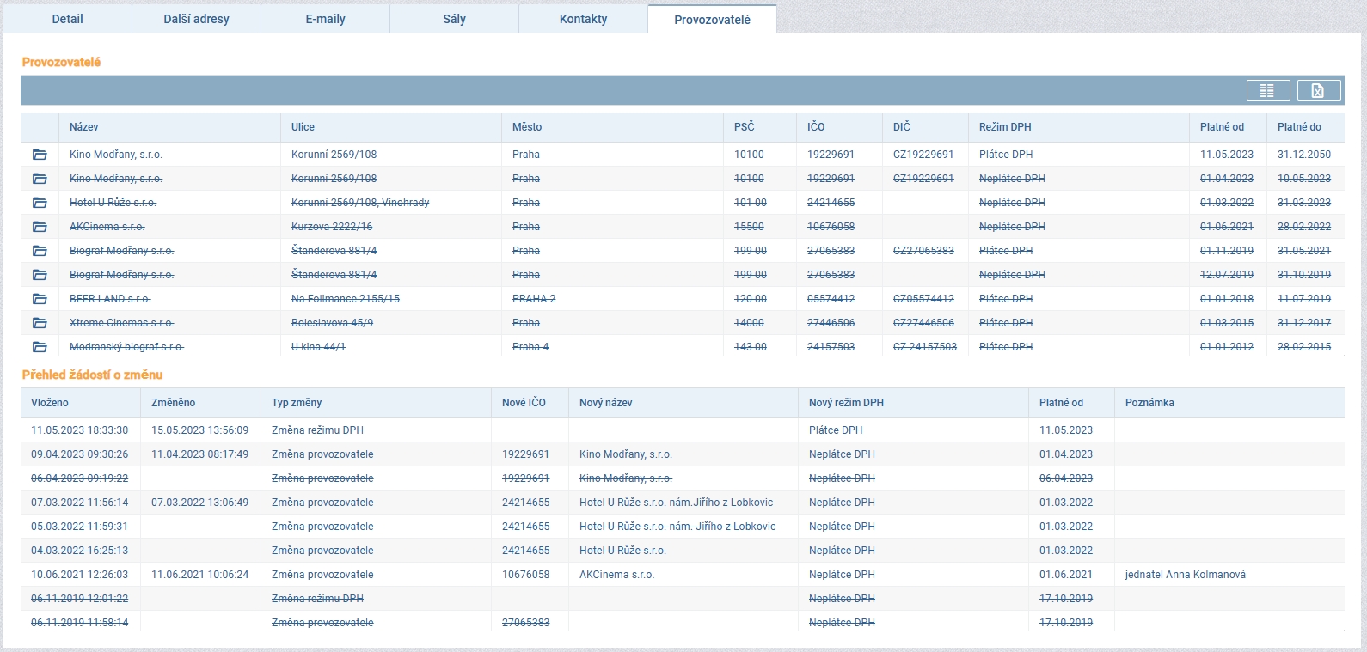Screen dimensions: 1367x652
Task: Click the Režim DPH column header
Action: click(1005, 127)
